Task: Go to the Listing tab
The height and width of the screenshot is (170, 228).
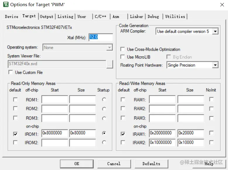Action: pyautogui.click(x=65, y=17)
